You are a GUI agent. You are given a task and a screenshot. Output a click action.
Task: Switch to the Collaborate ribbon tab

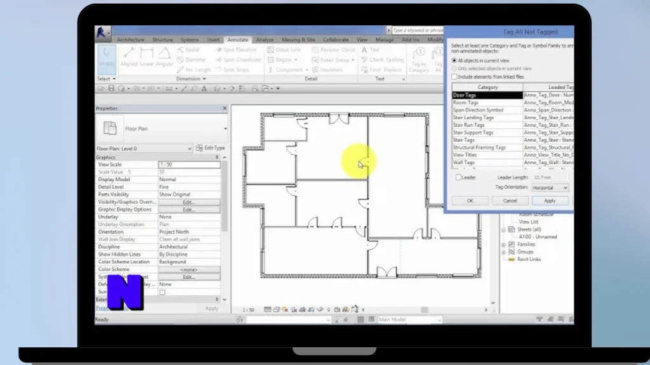click(336, 40)
